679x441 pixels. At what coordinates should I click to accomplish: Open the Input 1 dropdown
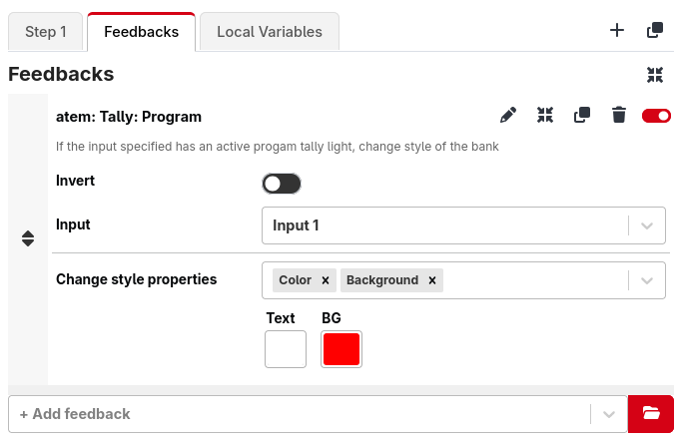(x=646, y=225)
